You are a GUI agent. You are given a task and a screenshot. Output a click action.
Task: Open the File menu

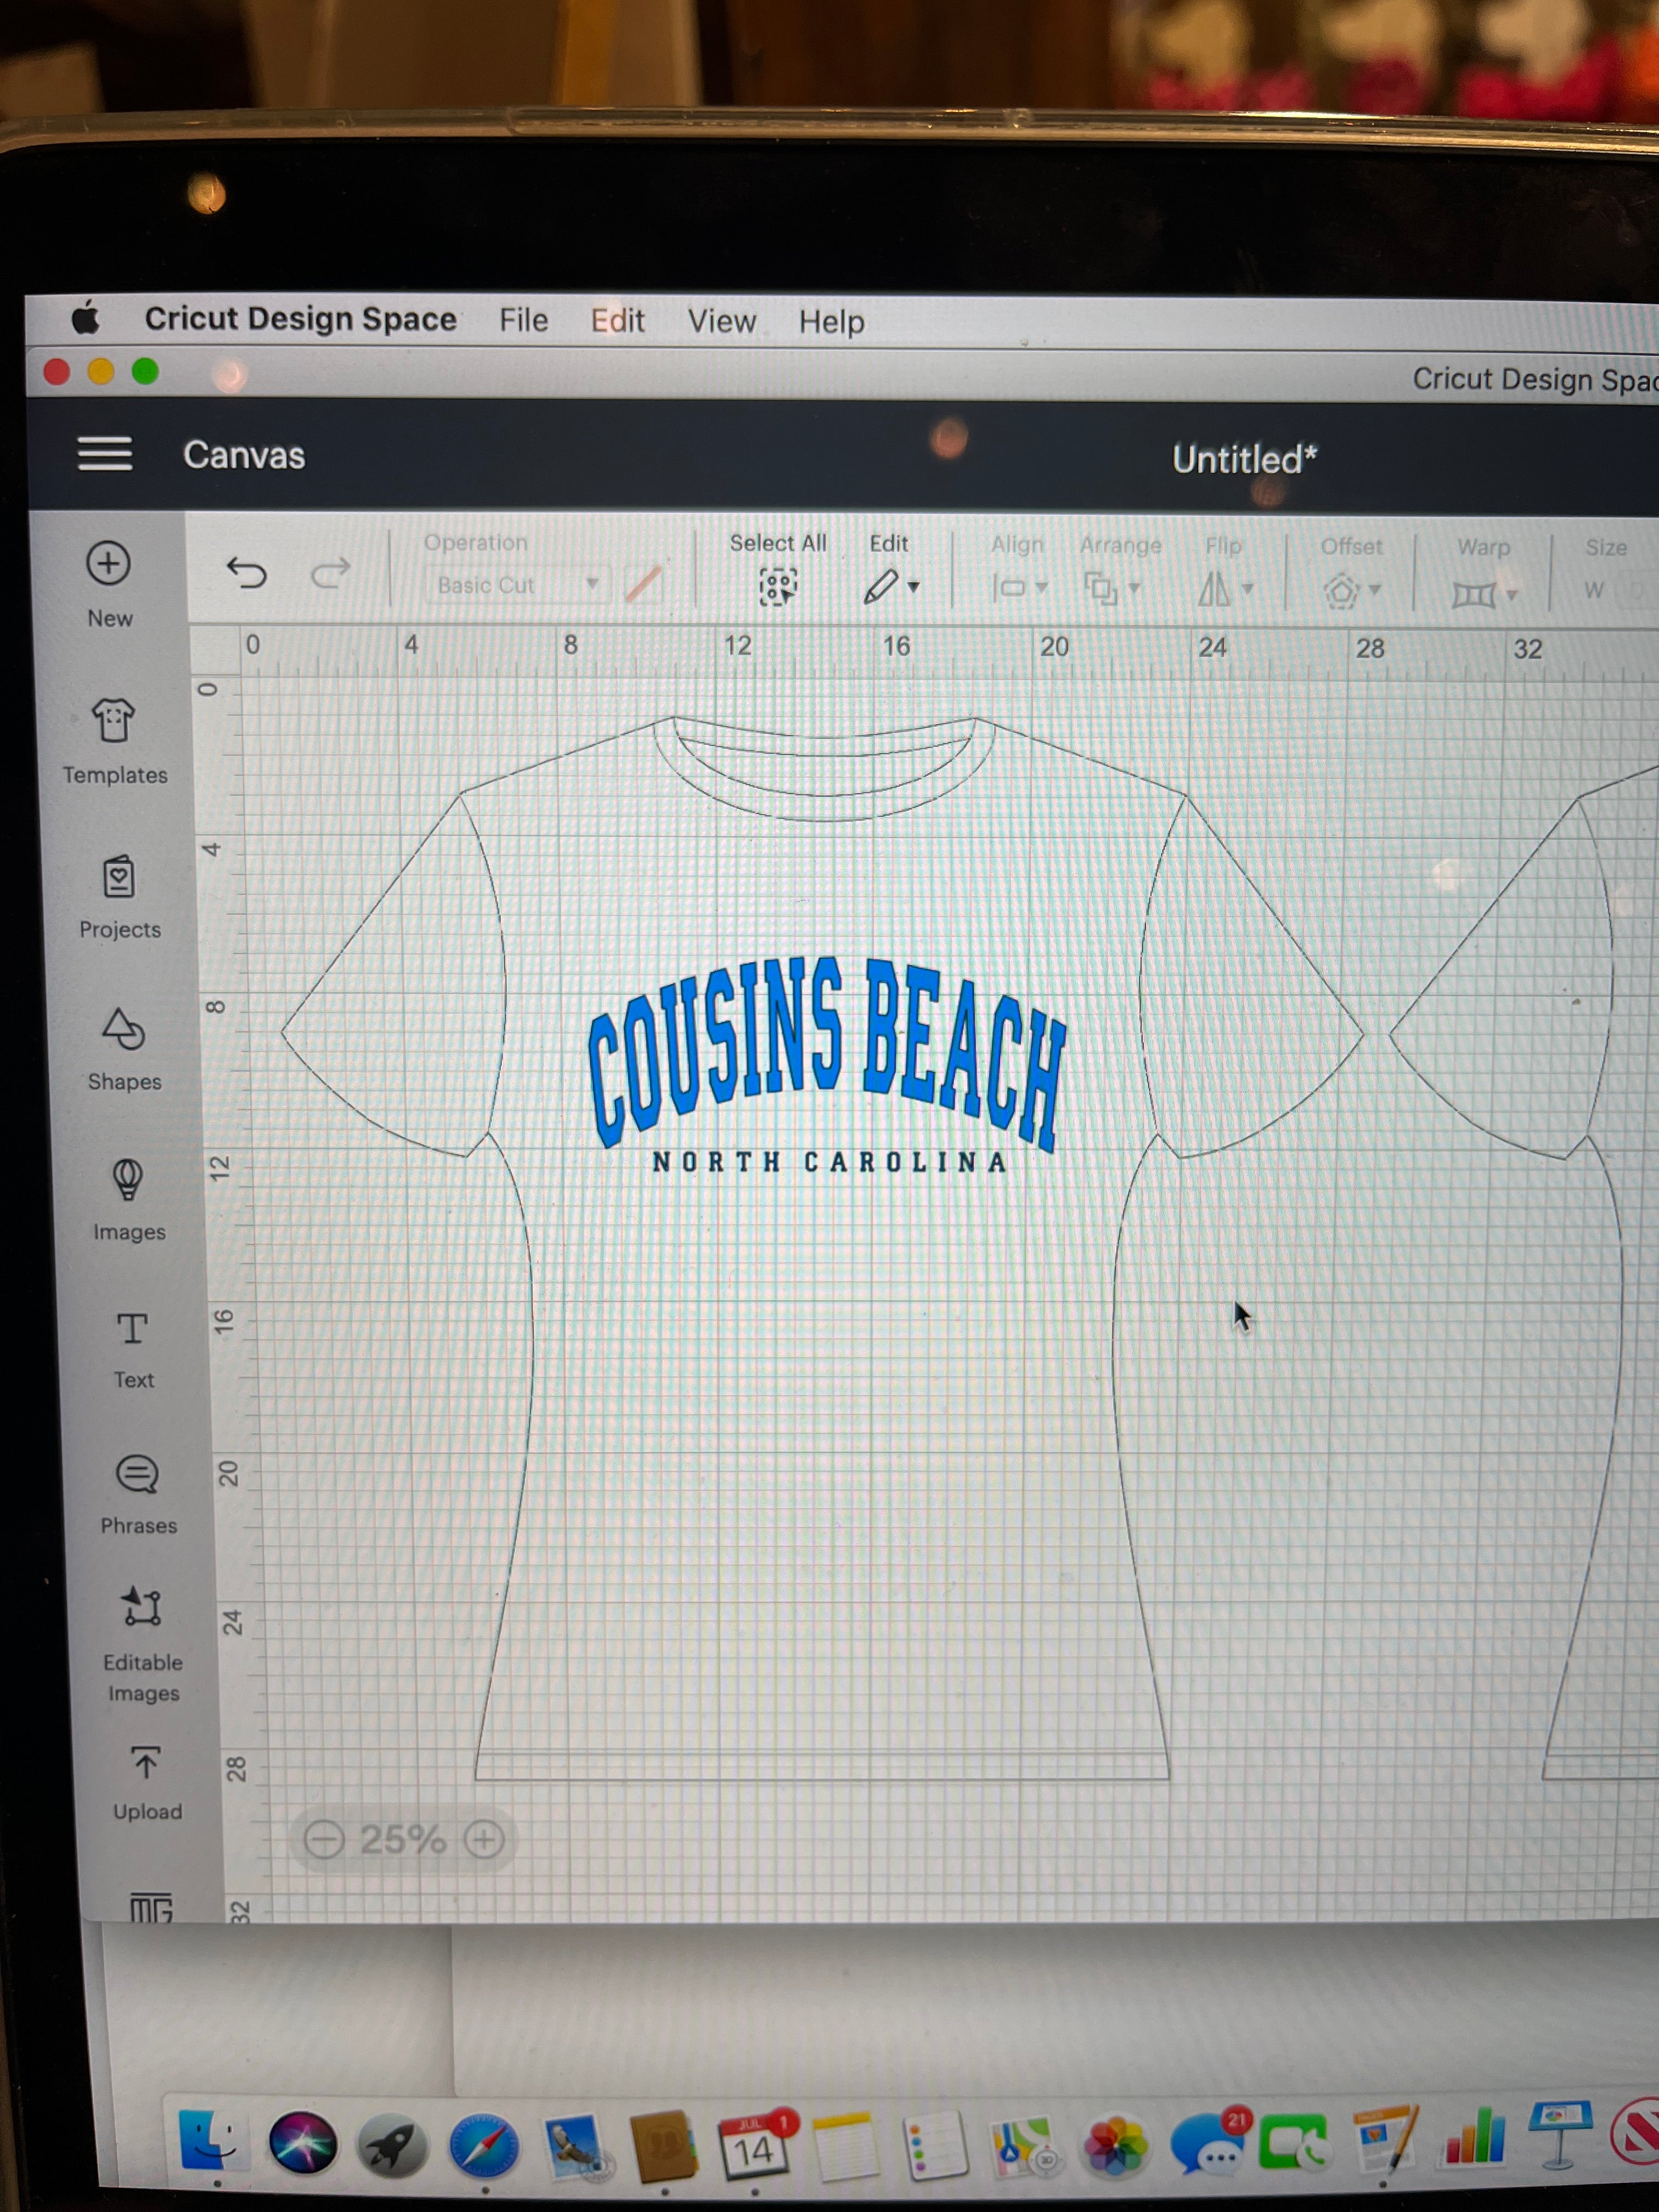tap(523, 320)
